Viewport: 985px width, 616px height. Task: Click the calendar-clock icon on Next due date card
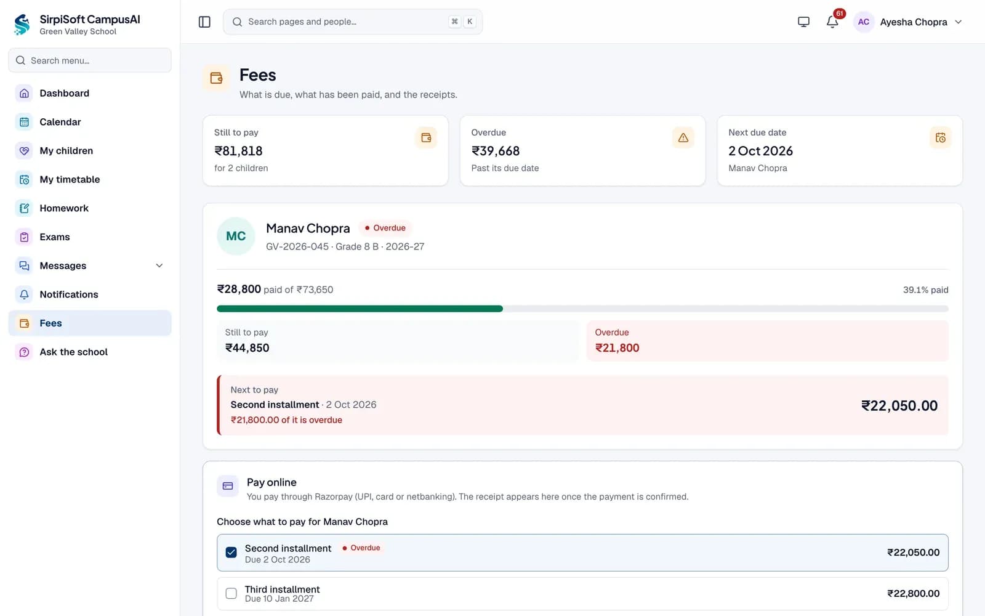click(941, 137)
